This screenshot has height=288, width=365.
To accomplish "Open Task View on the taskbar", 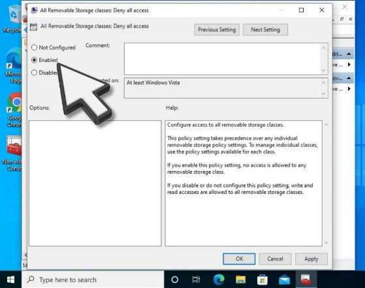I will (196, 280).
